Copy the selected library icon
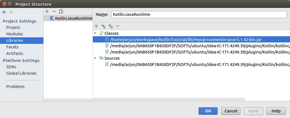290x118 pixels. [x=61, y=11]
